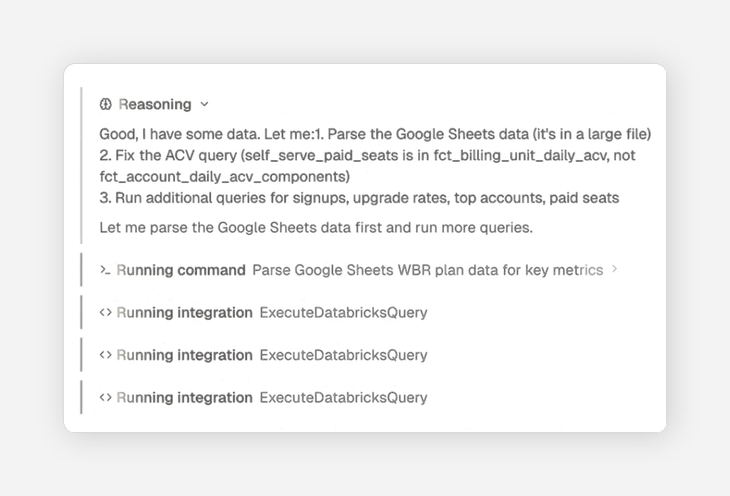This screenshot has height=496, width=730.
Task: Open the Running command label
Action: click(181, 270)
